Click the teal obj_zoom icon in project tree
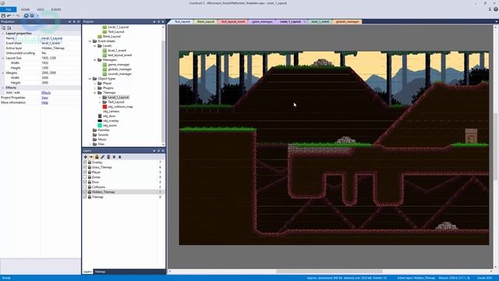This screenshot has width=499, height=281. click(100, 126)
